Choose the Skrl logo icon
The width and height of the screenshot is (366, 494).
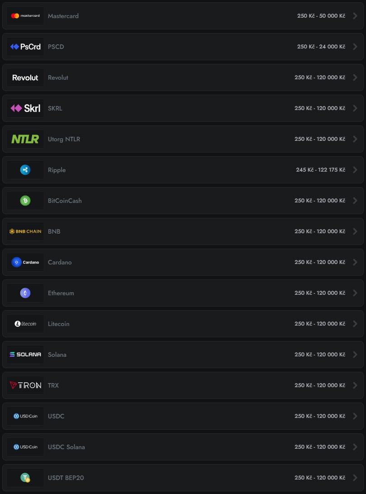tap(25, 108)
